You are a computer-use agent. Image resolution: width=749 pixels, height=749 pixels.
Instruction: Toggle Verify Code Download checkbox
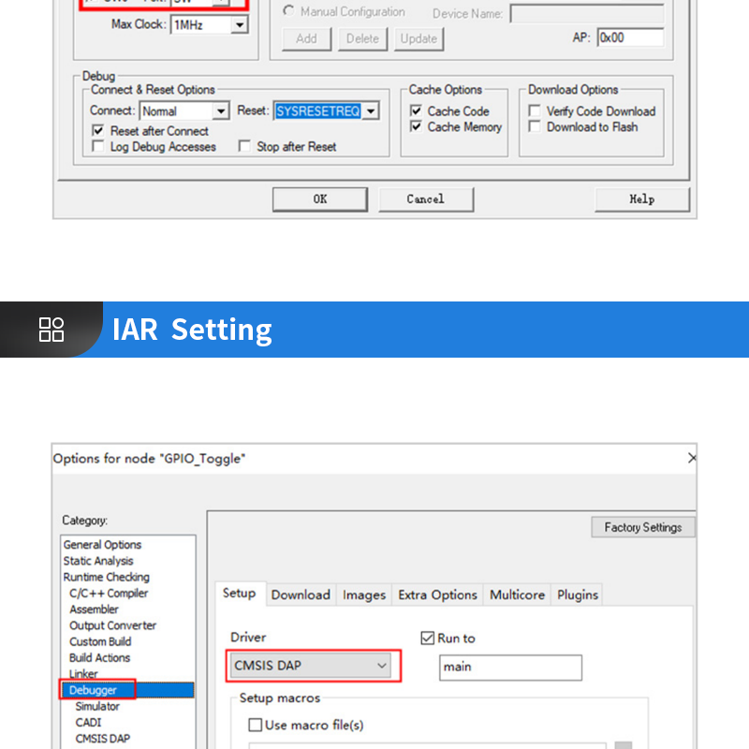535,111
